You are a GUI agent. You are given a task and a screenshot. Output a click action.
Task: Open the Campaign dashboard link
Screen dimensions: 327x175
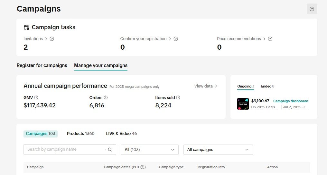[290, 101]
